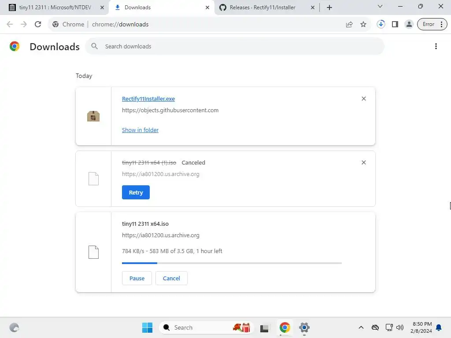Screen dimensions: 451x338
Task: Close the tiny11 2311 tab
Action: point(102,8)
